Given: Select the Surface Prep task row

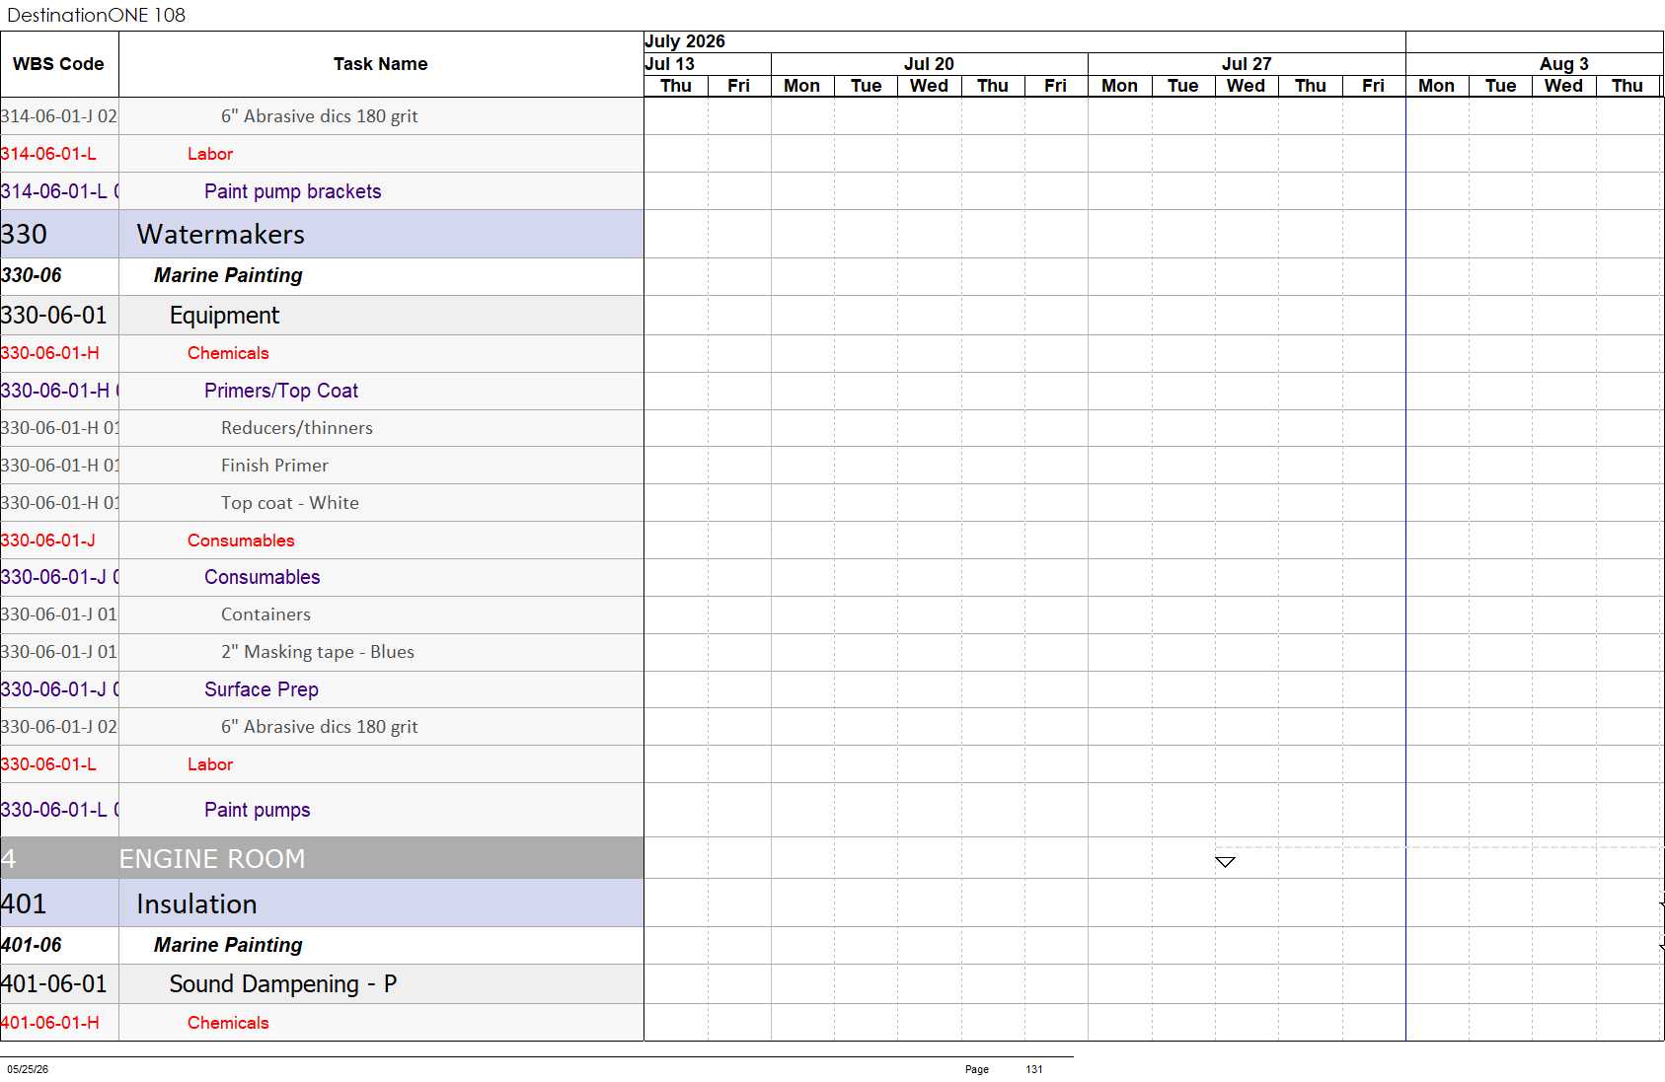Looking at the screenshot, I should [x=322, y=689].
